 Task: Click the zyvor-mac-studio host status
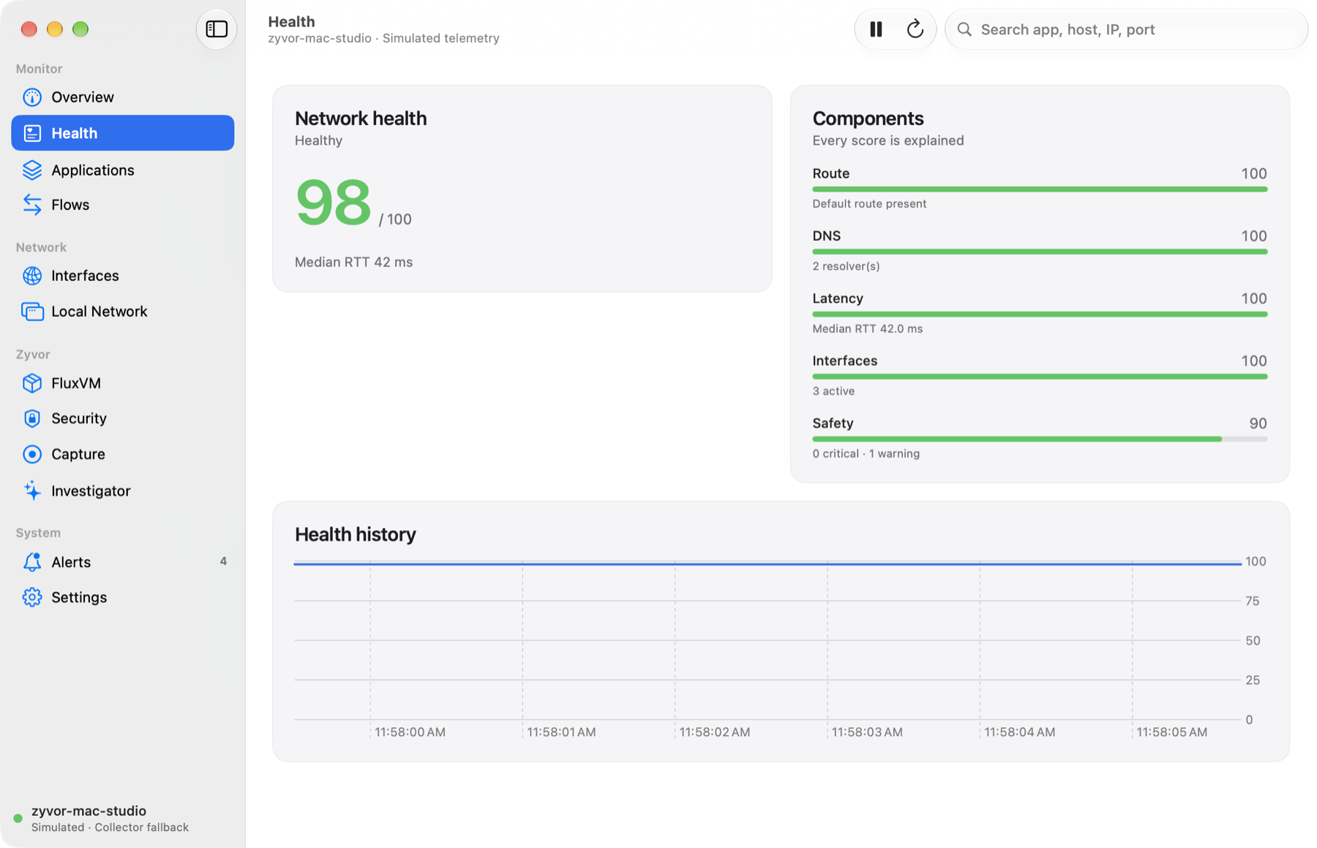89,811
